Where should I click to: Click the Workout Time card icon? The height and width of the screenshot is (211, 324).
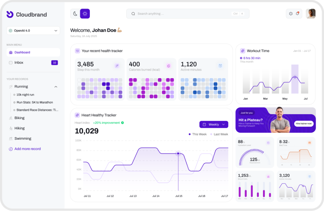[x=243, y=51]
